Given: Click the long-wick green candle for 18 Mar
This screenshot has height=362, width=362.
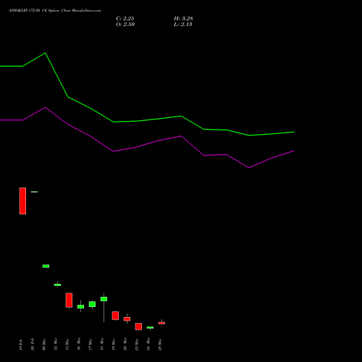Looking at the screenshot, I should coord(104,299).
